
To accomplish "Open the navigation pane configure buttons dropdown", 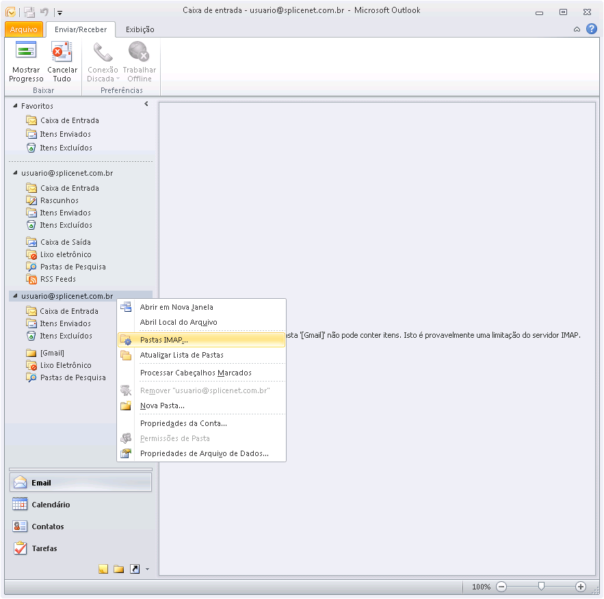I will point(148,570).
